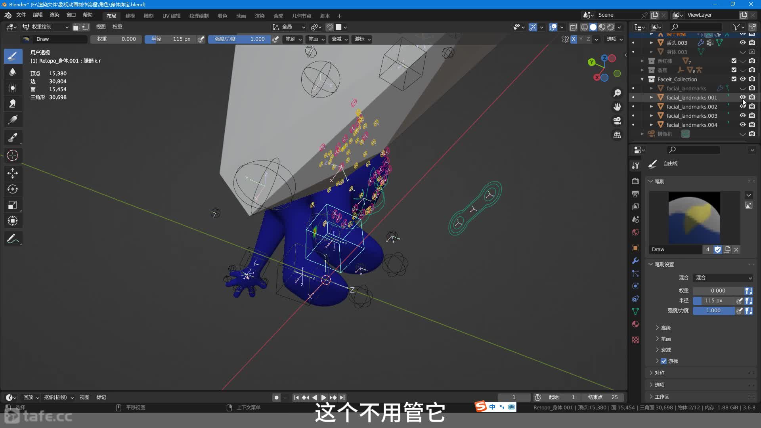The height and width of the screenshot is (428, 761).
Task: Select the Scale tool
Action: [13, 205]
